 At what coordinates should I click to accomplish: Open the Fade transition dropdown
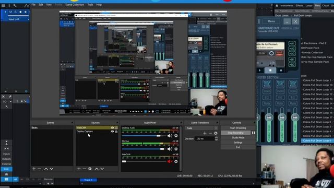pos(201,128)
